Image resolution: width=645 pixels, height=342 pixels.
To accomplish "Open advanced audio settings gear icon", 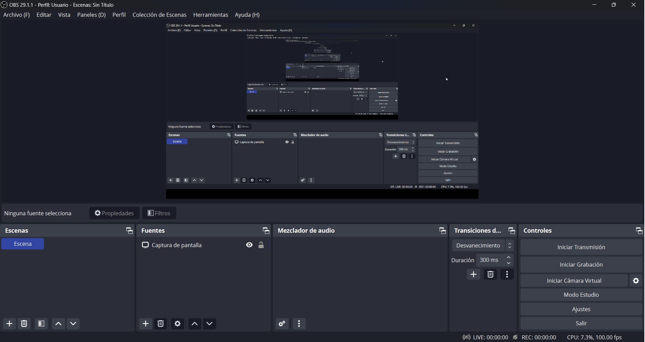I will pyautogui.click(x=282, y=324).
